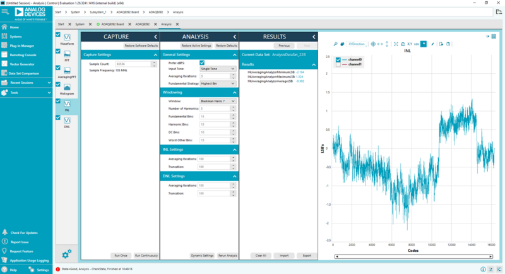Screen dimensions: 505x274
Task: Toggle the DNL analysis checkbox
Action: [x=58, y=117]
